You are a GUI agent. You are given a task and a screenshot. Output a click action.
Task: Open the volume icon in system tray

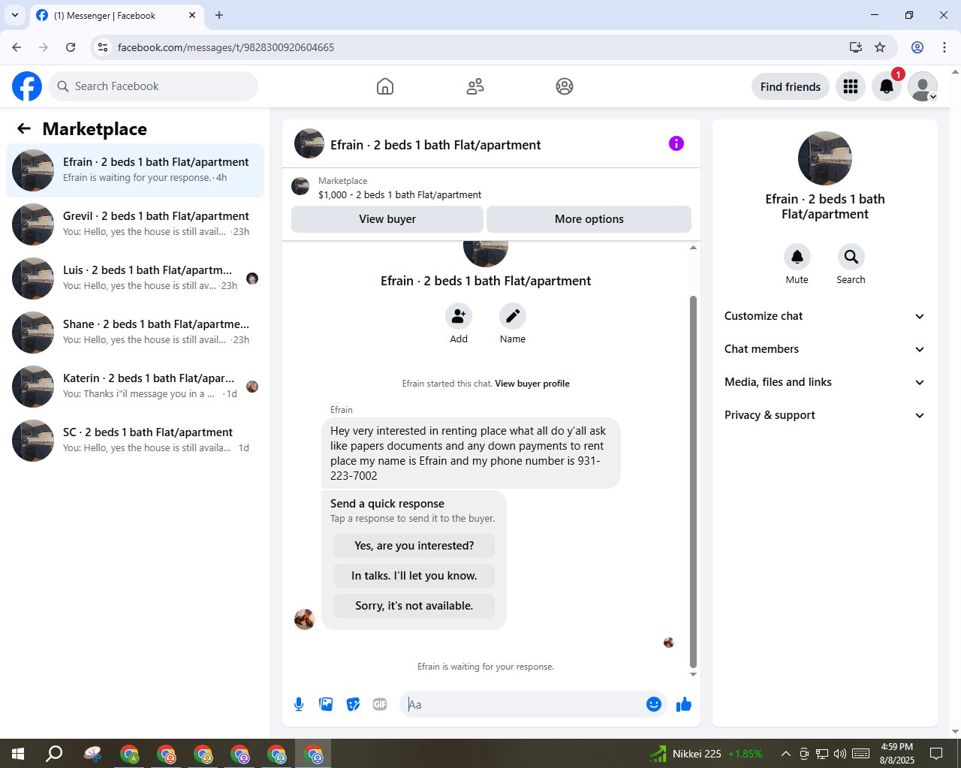(840, 754)
